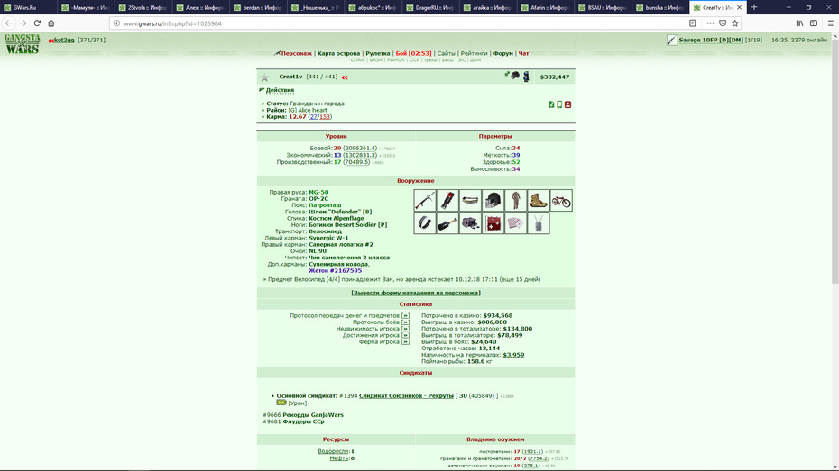
Task: Click the Нефть resource link
Action: 338,458
